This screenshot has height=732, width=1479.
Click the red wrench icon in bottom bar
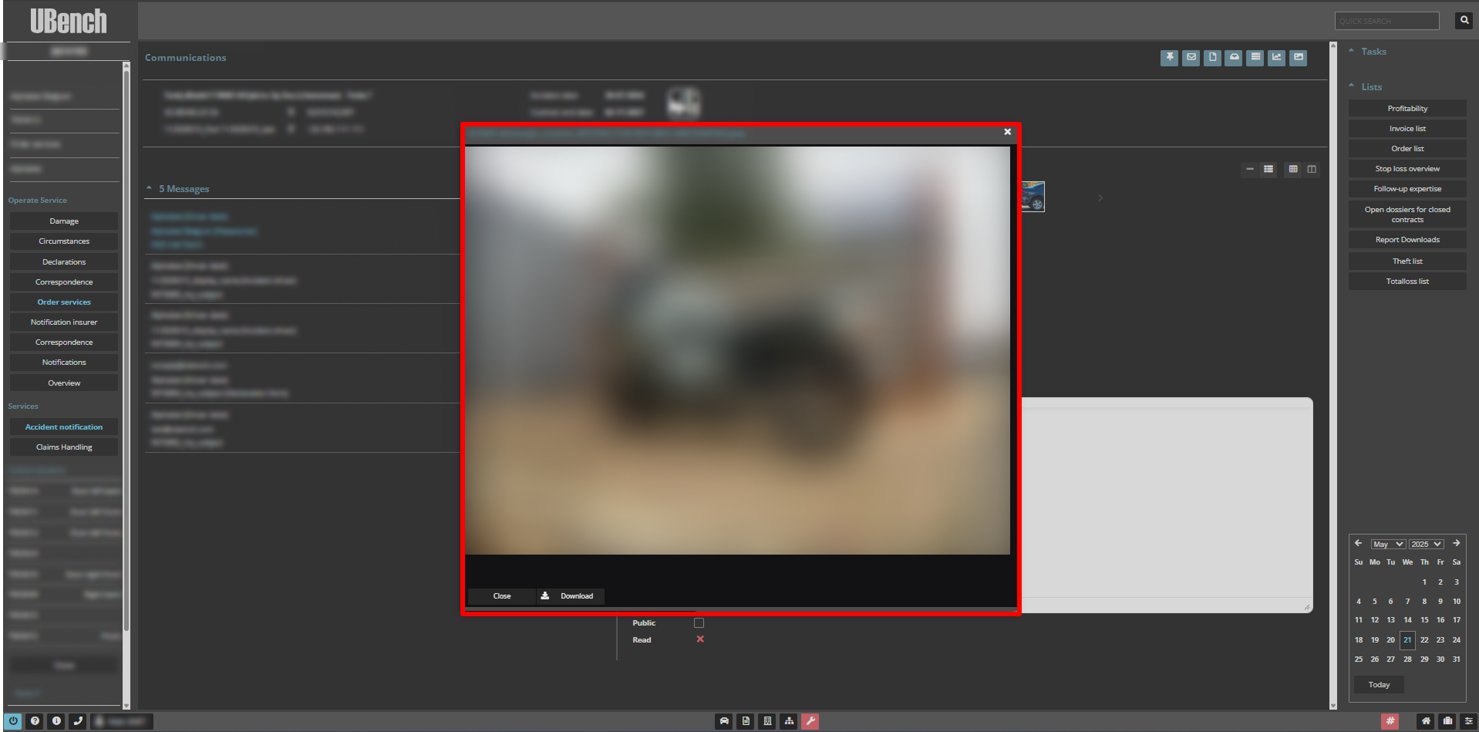tap(810, 721)
